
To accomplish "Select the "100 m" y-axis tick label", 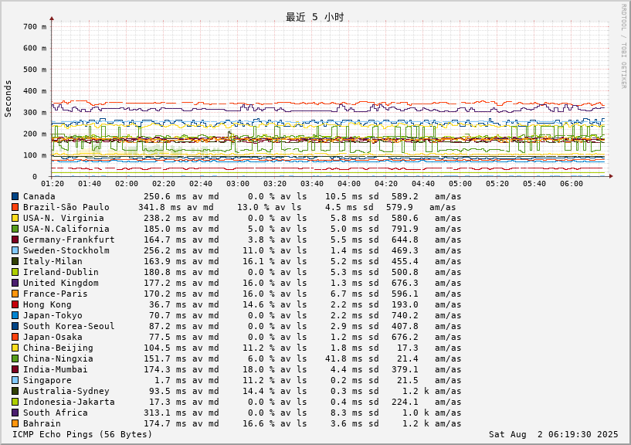I will coord(35,155).
